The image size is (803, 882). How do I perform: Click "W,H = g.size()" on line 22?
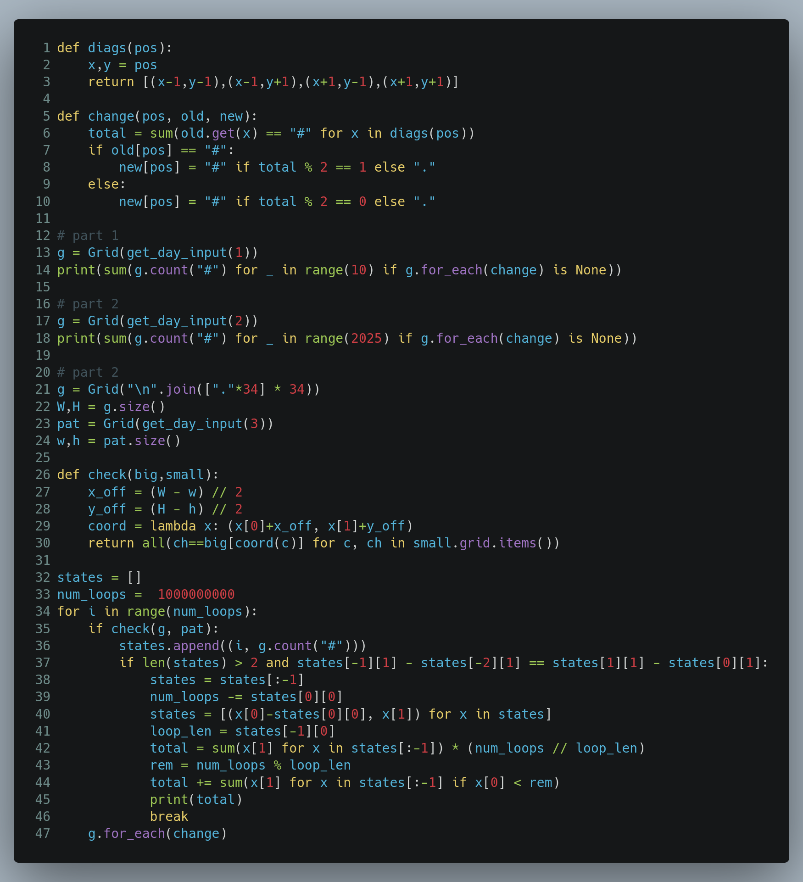click(x=111, y=407)
